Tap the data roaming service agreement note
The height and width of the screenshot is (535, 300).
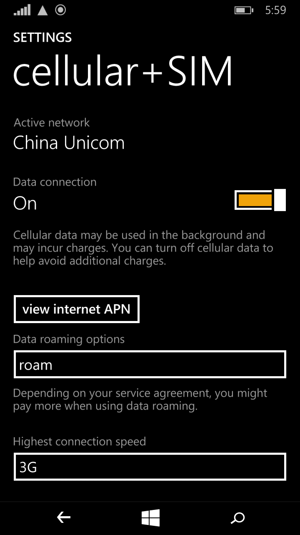pos(140,399)
